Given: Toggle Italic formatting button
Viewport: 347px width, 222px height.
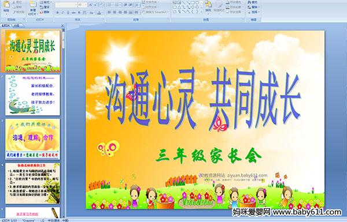Looking at the screenshot, I should click(62, 13).
